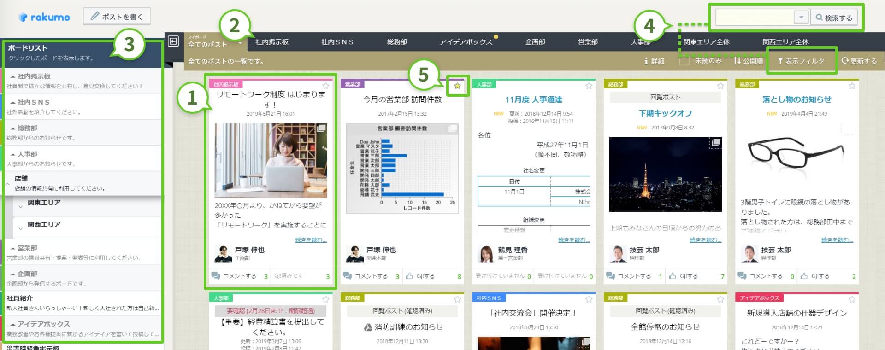Switch to the 総務部 tab
The image size is (885, 350).
[397, 42]
